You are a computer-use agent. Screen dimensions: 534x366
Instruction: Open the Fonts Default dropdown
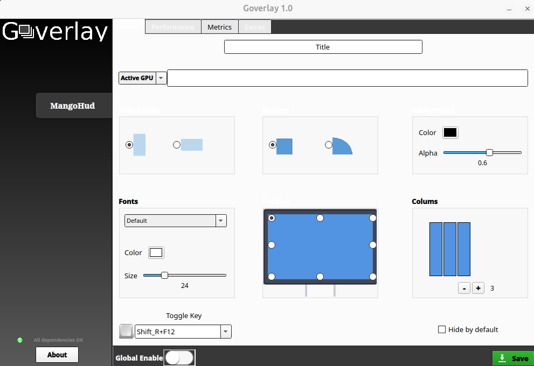(175, 221)
